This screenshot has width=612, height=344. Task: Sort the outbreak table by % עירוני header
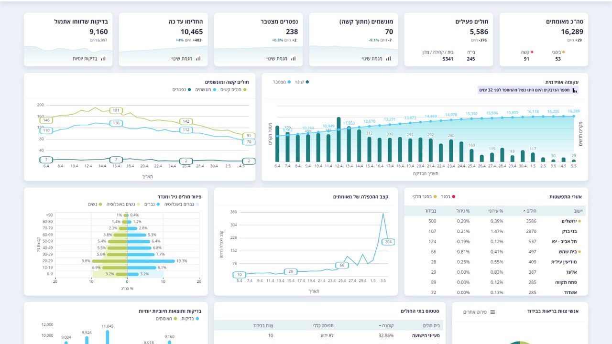[496, 211]
